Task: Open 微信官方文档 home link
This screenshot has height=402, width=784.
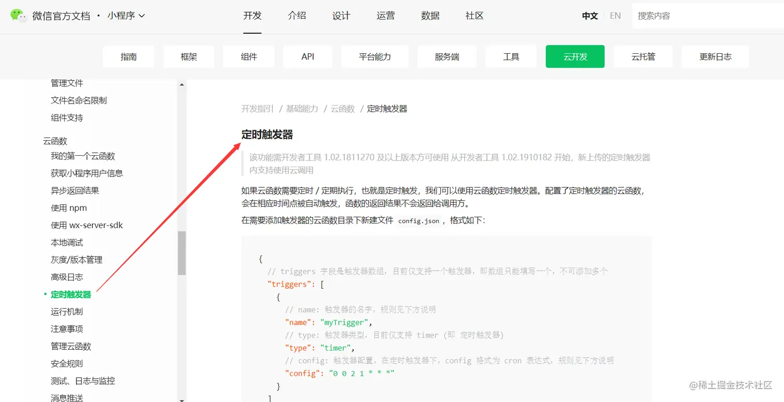Action: pos(61,16)
